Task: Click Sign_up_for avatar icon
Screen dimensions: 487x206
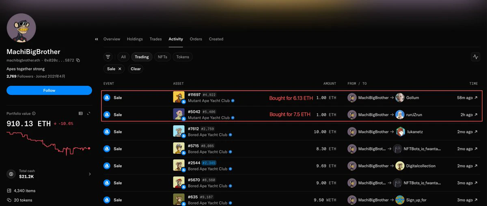Action: [400, 200]
